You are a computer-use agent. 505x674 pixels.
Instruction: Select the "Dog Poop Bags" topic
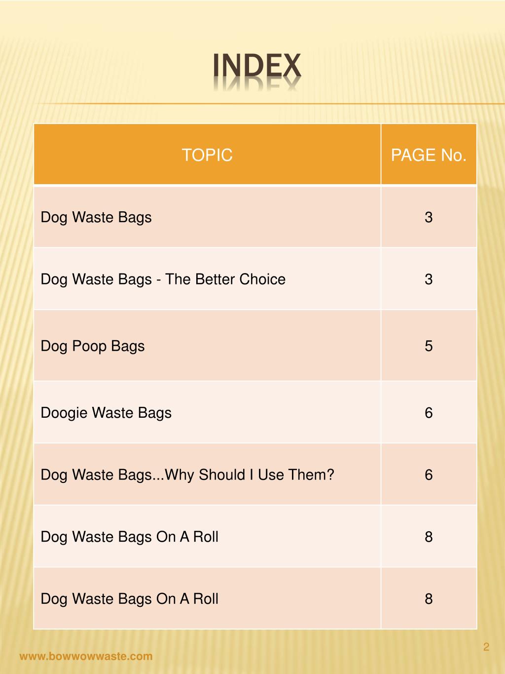point(93,346)
